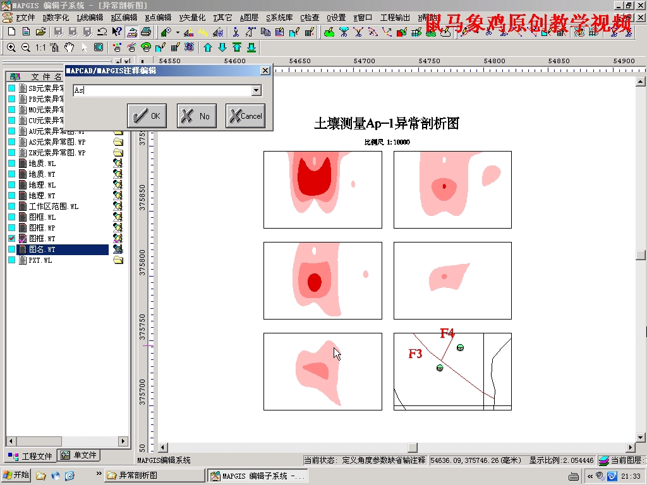Open dropdown arrow beside point input tool
This screenshot has height=485, width=647.
(178, 32)
